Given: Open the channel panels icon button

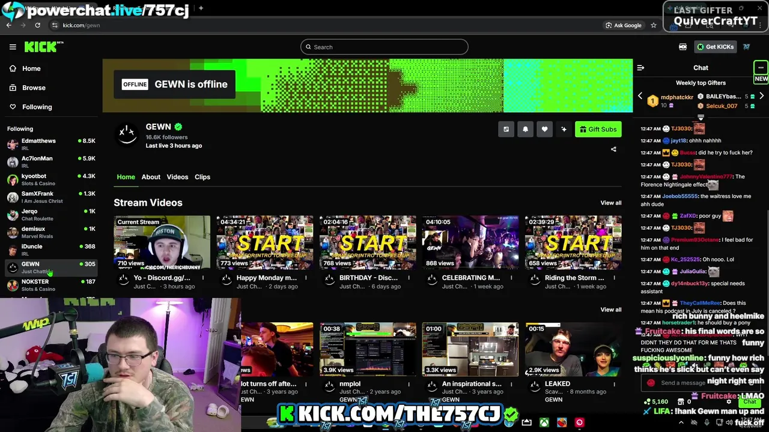Looking at the screenshot, I should pos(506,129).
